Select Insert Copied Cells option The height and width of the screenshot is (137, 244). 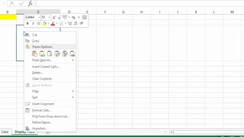pyautogui.click(x=50, y=67)
